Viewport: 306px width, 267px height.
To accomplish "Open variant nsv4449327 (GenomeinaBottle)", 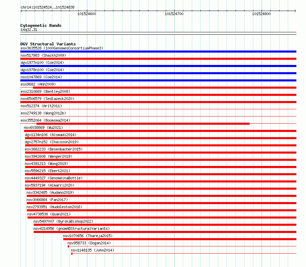I will pos(54,178).
